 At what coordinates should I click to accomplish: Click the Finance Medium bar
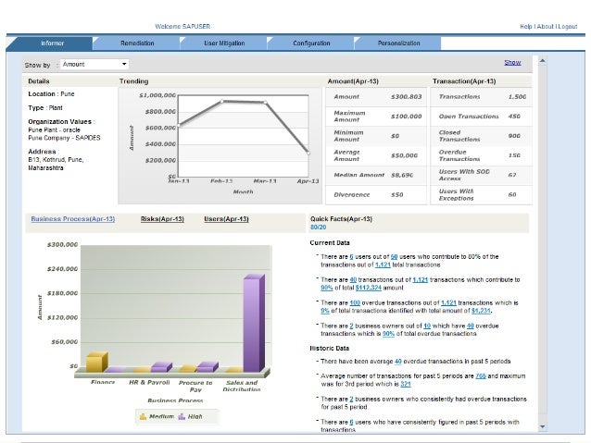coord(96,363)
